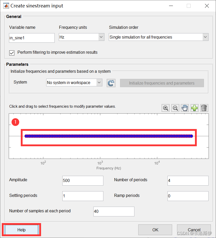
Task: Click Number of samples at each period field
Action: [114, 212]
